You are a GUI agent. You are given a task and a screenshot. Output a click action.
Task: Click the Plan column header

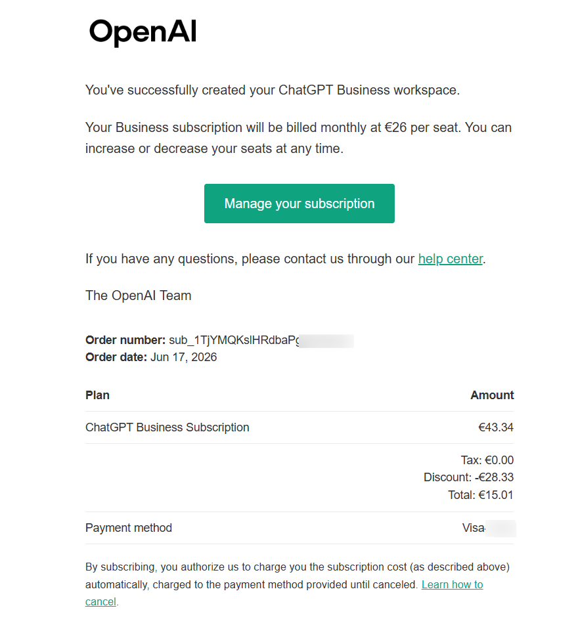(97, 395)
